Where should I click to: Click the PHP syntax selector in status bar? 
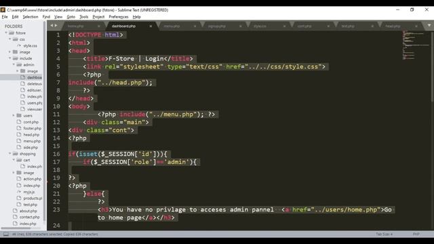(x=416, y=234)
